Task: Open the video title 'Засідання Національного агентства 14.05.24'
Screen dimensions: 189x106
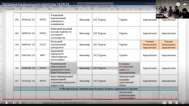Action: (x=36, y=4)
